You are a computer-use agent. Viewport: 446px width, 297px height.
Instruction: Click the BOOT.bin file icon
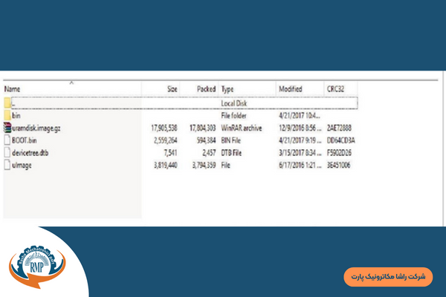[7, 140]
